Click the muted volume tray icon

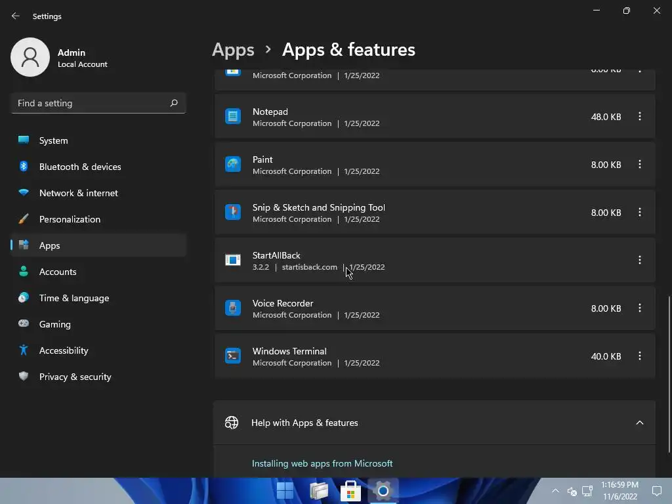coord(572,491)
